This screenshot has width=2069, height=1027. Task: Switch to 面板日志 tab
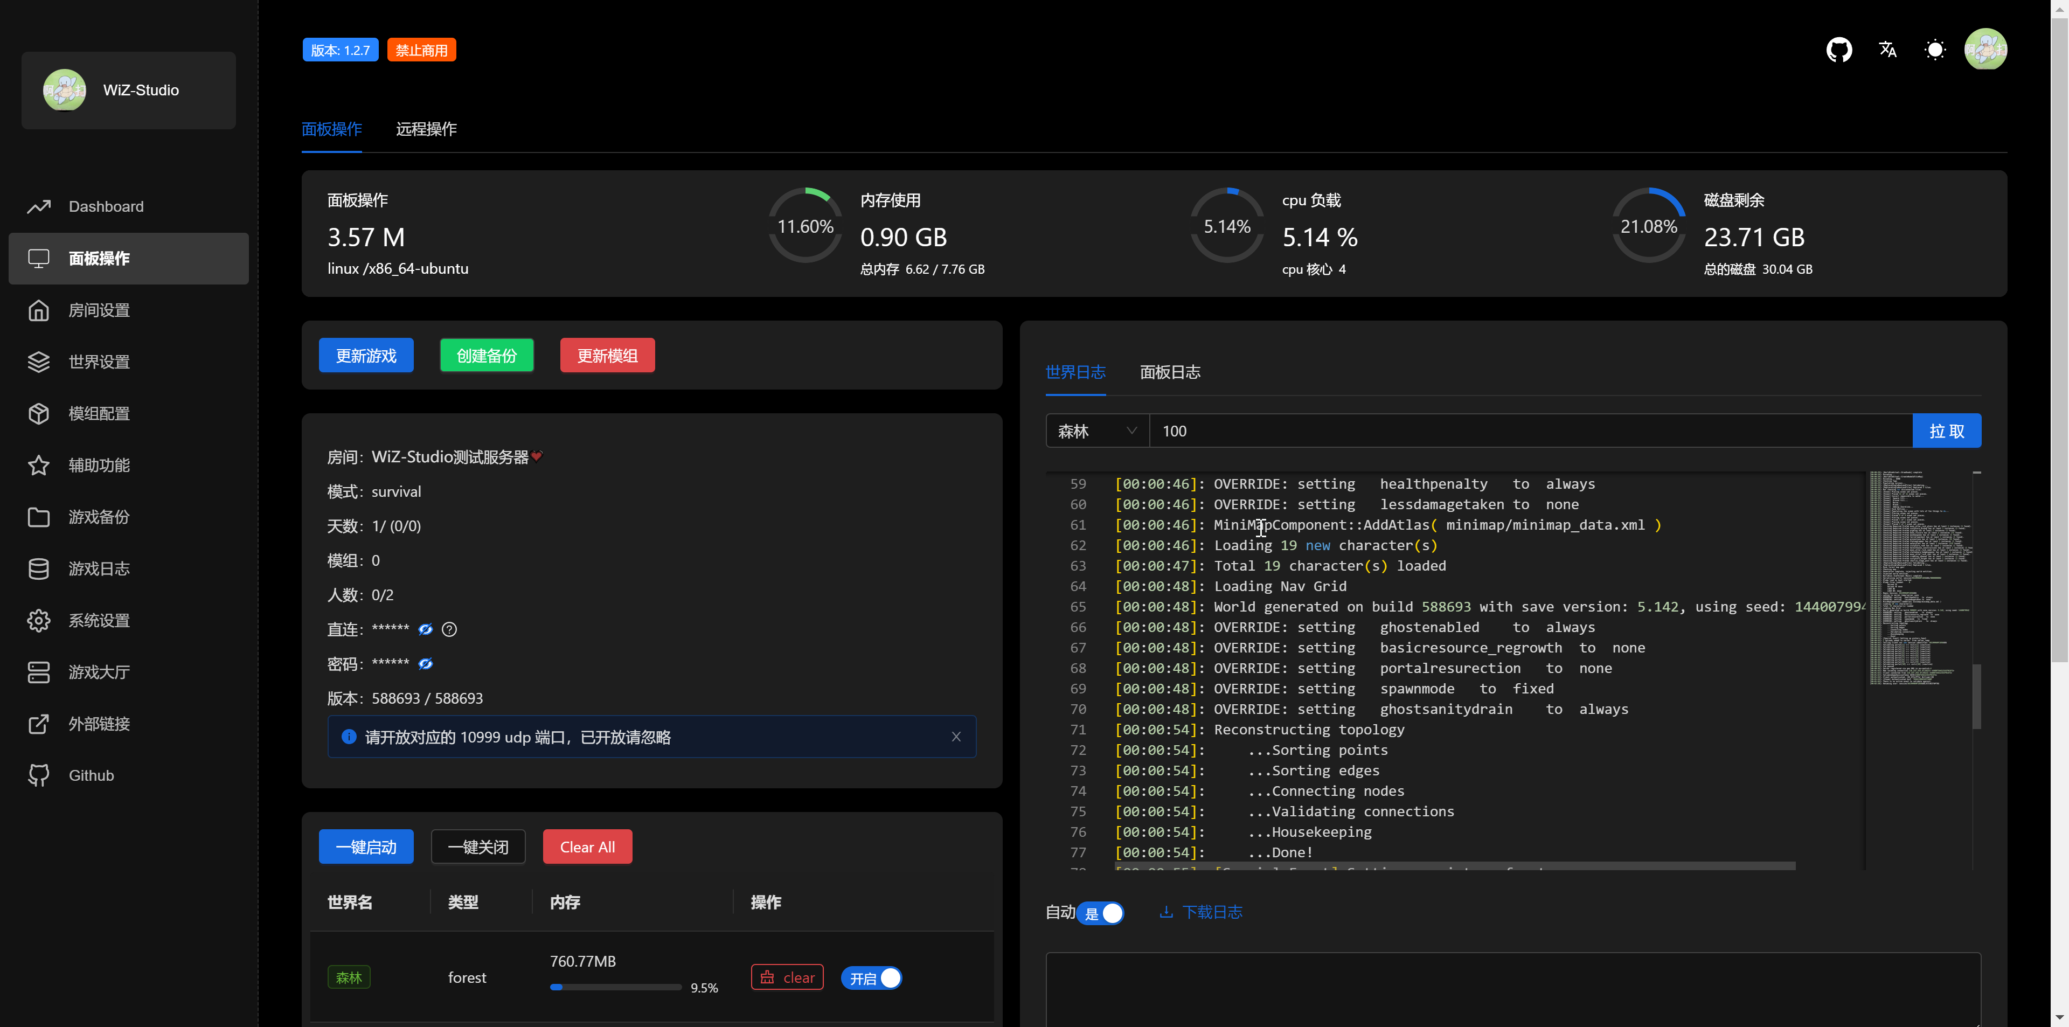click(1169, 372)
